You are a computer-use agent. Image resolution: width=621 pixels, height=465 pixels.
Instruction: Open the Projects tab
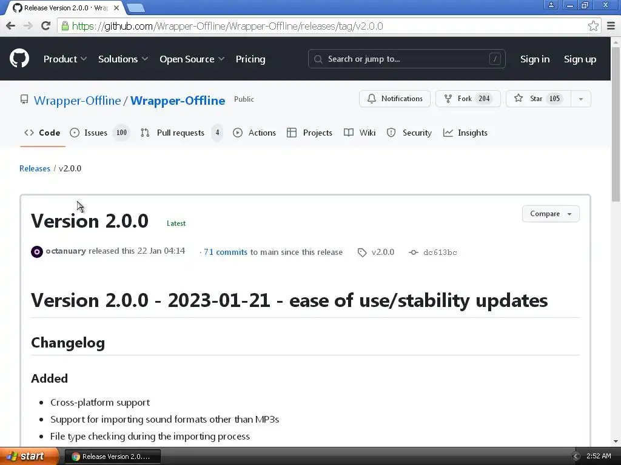[309, 133]
